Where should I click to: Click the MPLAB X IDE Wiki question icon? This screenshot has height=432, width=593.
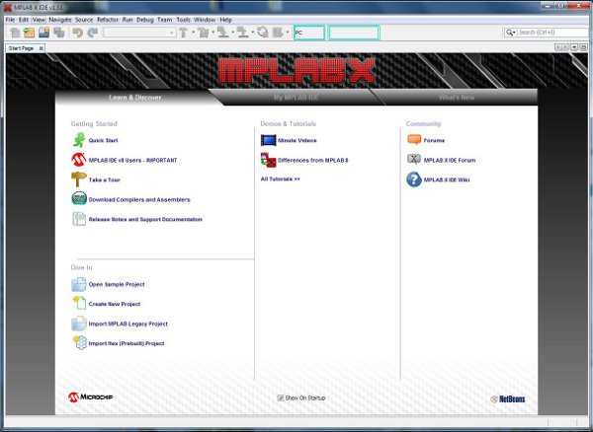(414, 180)
